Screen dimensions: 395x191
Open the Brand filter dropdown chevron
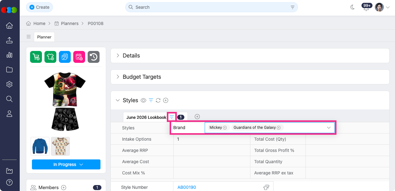328,127
